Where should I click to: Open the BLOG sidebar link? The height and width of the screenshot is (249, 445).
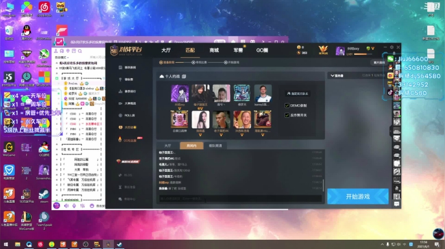pyautogui.click(x=125, y=175)
